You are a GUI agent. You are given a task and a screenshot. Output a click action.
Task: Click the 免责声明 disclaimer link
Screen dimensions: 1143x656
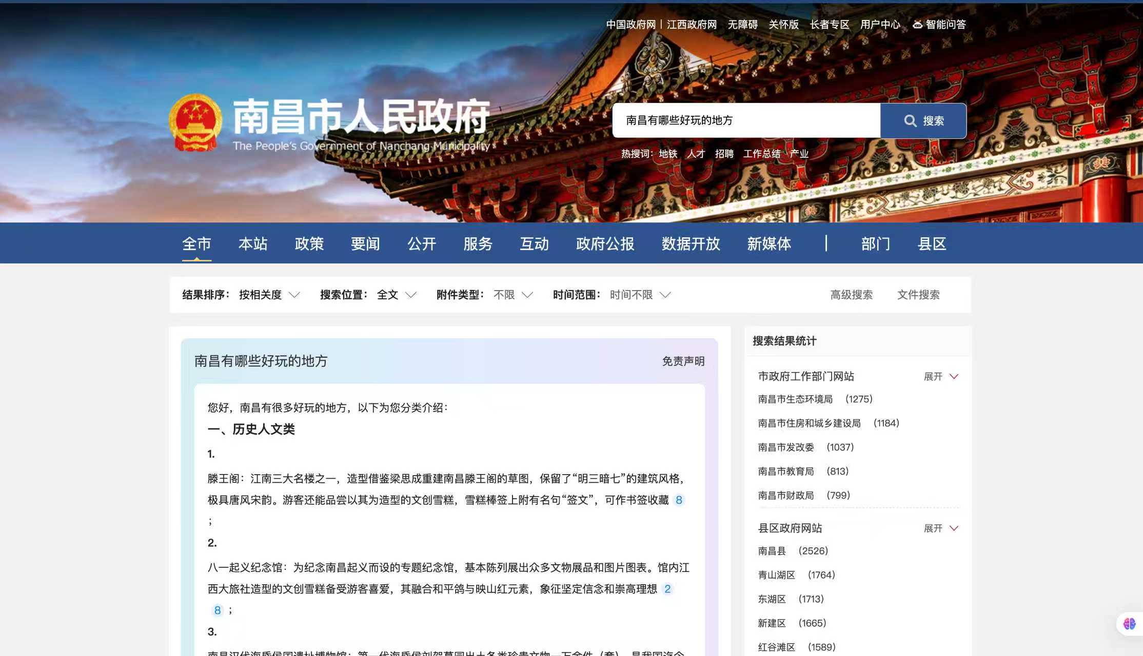[683, 361]
